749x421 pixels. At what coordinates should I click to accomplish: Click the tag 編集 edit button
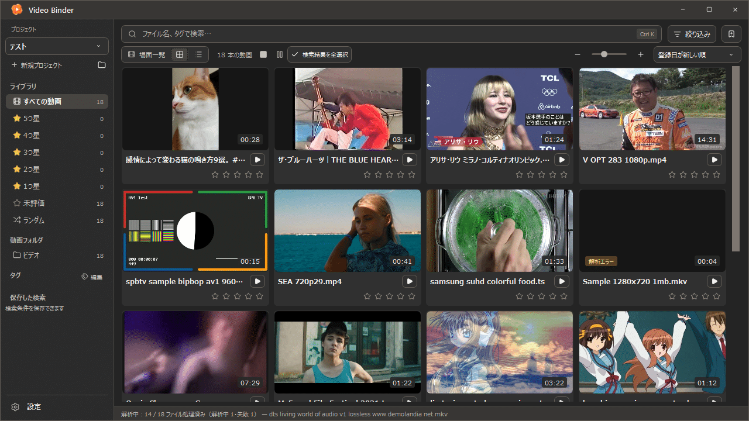coord(92,277)
